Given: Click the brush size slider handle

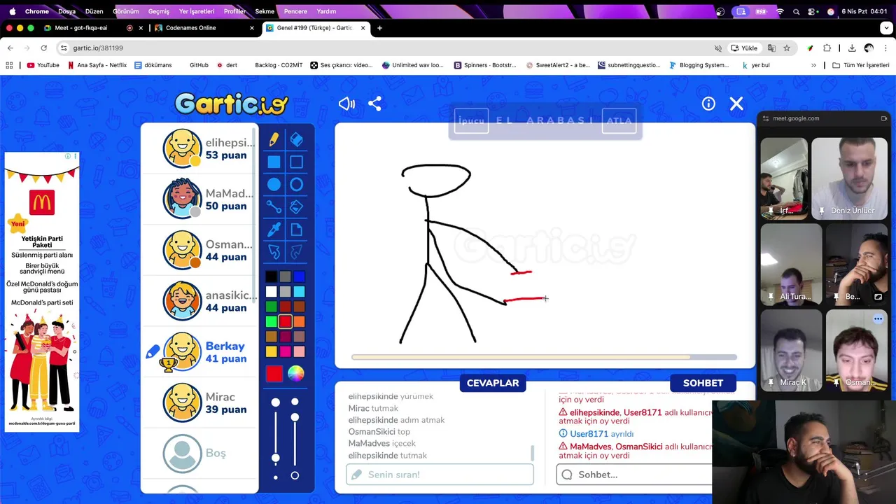Looking at the screenshot, I should tap(276, 458).
